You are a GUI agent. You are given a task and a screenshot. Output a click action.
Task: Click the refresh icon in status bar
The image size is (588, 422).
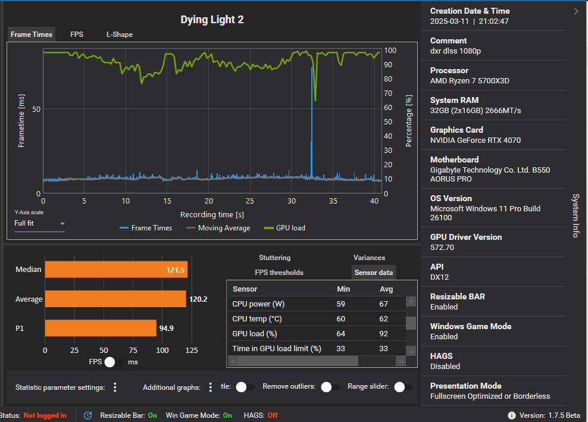click(x=87, y=415)
